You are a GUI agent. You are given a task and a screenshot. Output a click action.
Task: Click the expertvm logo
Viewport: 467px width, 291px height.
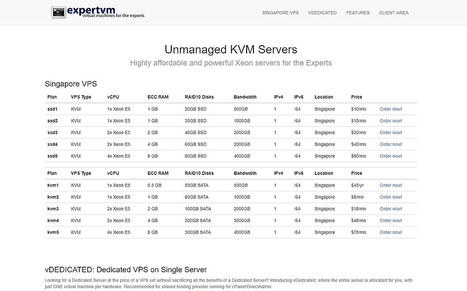point(98,12)
